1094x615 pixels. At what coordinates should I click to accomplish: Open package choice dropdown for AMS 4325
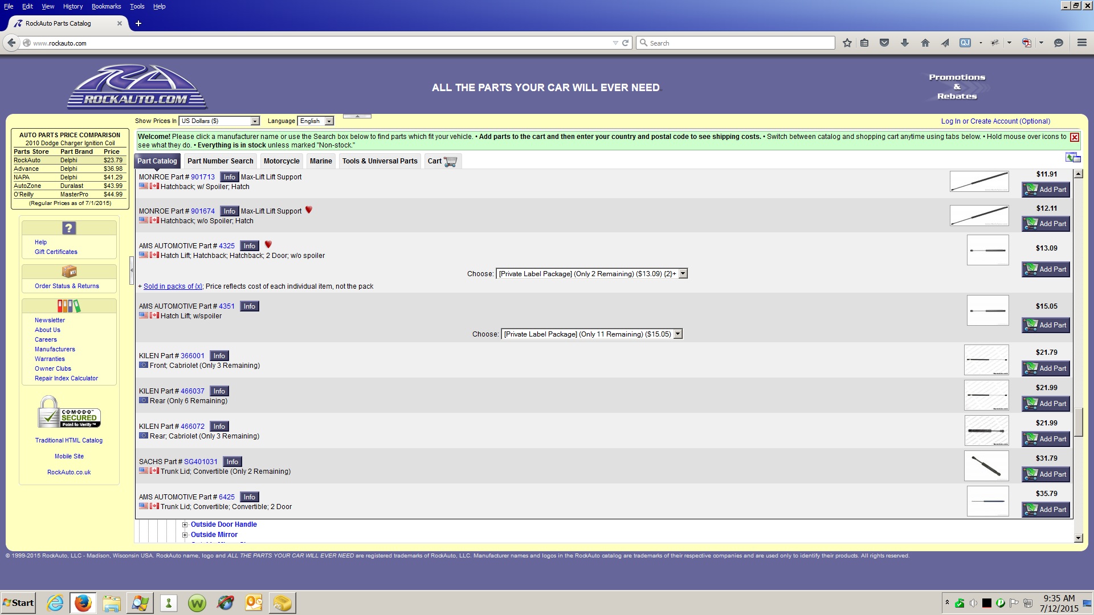[591, 274]
